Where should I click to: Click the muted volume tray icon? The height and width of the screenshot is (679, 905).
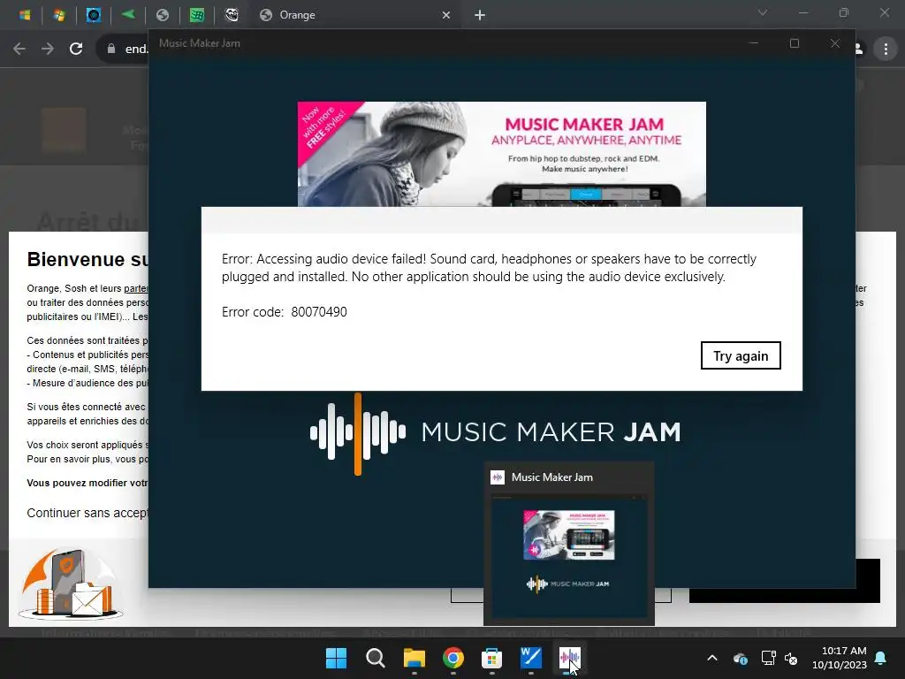(791, 658)
